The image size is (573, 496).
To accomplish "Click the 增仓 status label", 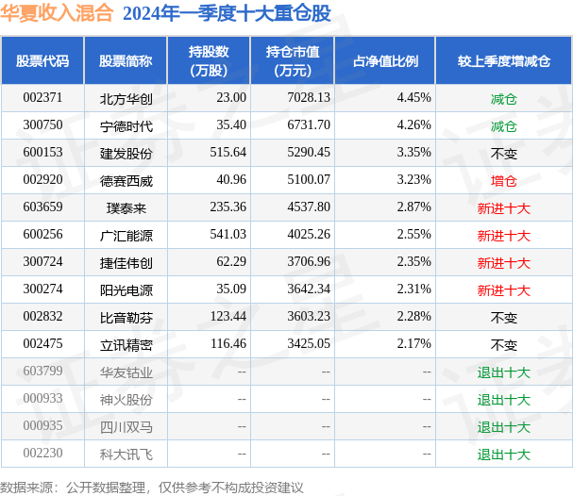I will click(x=503, y=181).
